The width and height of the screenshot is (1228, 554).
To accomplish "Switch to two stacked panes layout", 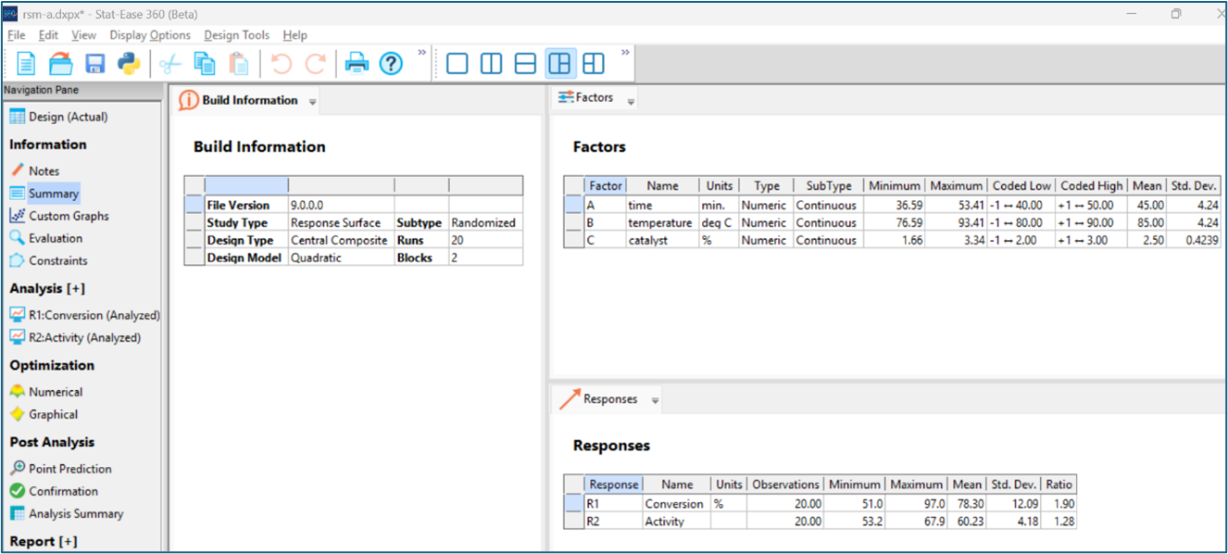I will point(525,64).
